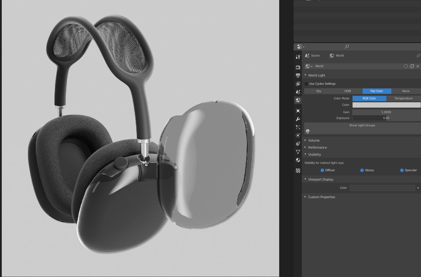Viewport: 421px width, 277px height.
Task: Switch Color Mode to Temperature
Action: coord(403,98)
